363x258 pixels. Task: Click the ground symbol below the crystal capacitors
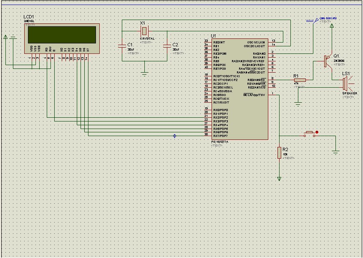[x=144, y=74]
